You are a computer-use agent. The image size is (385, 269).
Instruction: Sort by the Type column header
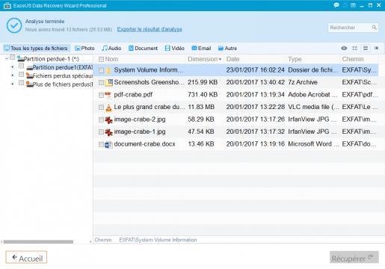(x=295, y=59)
